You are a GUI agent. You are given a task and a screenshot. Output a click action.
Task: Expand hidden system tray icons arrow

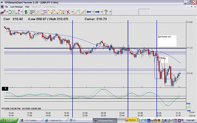point(139,120)
